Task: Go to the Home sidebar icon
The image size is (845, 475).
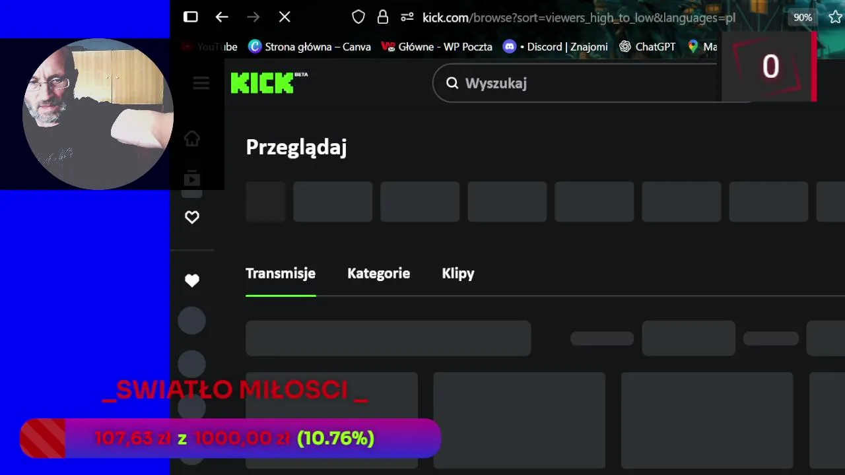Action: (x=192, y=139)
